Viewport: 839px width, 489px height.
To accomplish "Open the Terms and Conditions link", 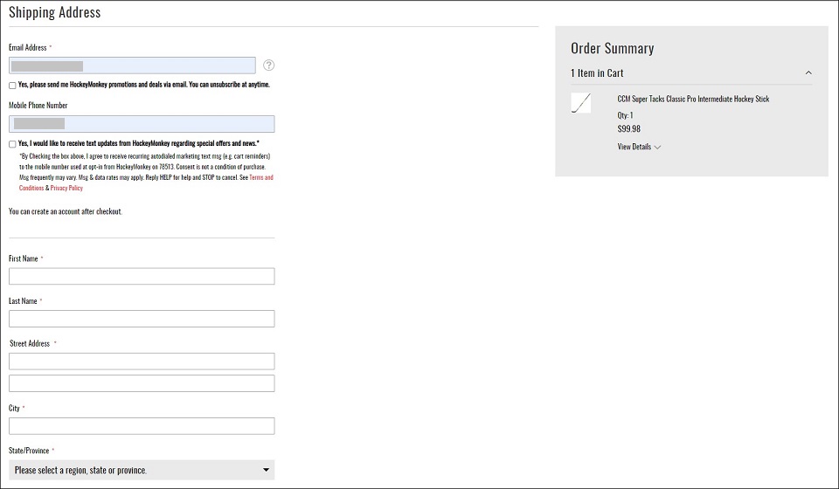I will [260, 178].
